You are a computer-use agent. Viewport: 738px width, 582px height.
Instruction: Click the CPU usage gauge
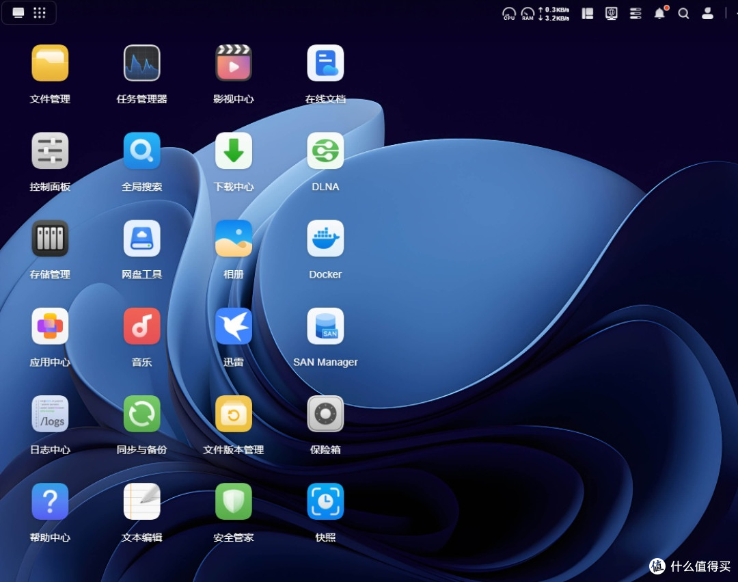(x=509, y=13)
